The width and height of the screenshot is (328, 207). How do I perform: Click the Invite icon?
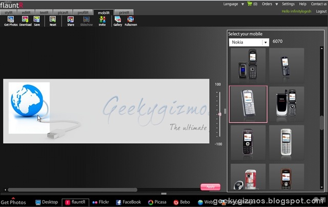[102, 21]
